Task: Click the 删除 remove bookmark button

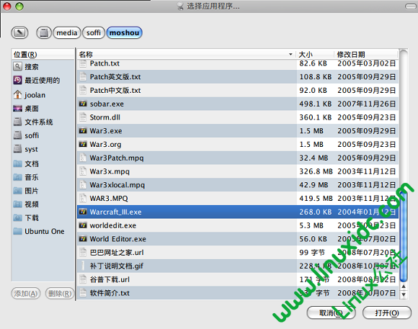Action: pos(60,293)
